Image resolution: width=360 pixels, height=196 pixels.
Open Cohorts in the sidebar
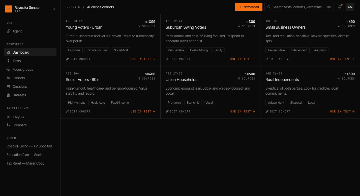point(30,78)
